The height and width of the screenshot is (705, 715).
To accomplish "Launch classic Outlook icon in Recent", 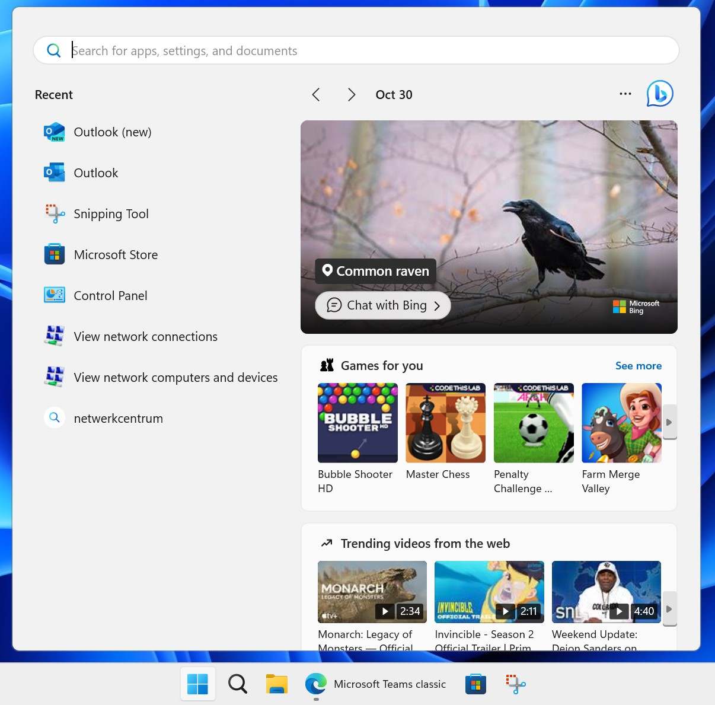I will click(55, 173).
